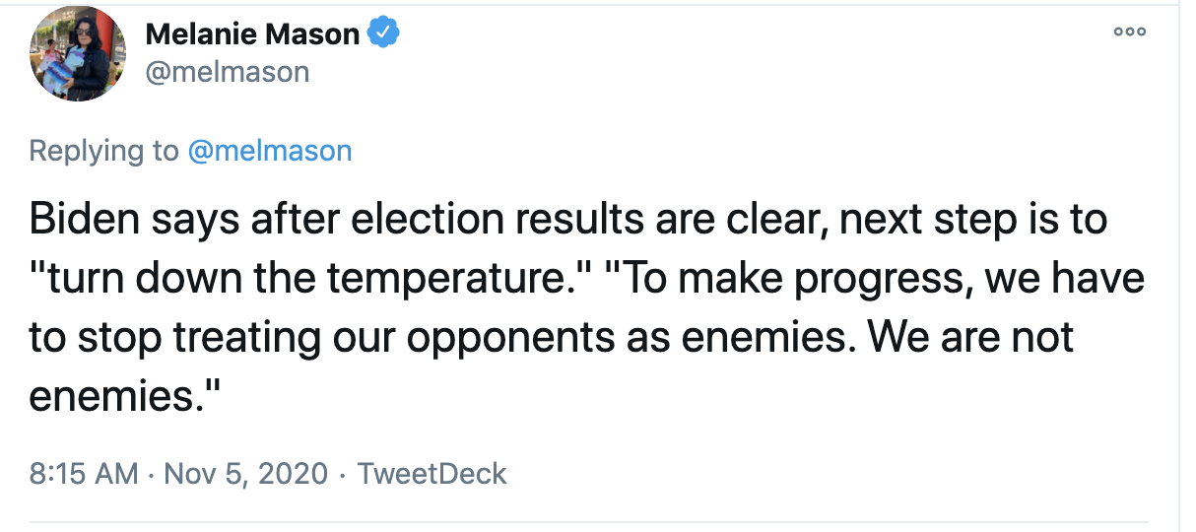Click the Nov 5, 2020 date
The width and height of the screenshot is (1196, 532).
(245, 473)
